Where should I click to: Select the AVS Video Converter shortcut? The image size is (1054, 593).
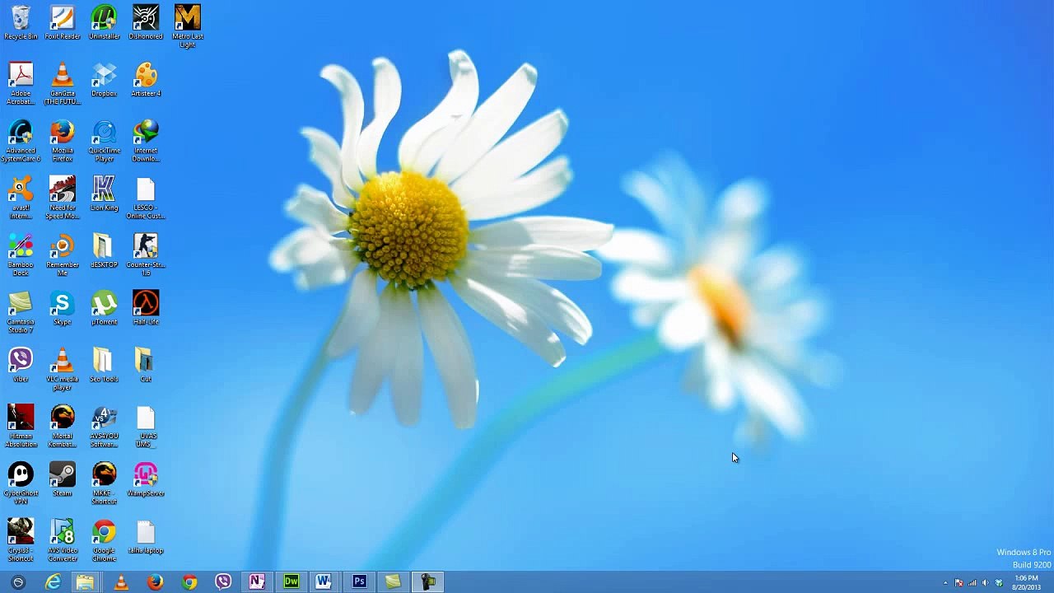(x=63, y=540)
